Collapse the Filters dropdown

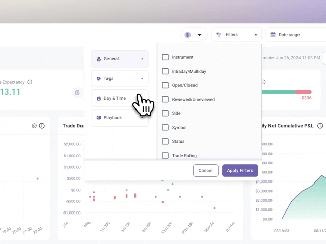coord(255,35)
